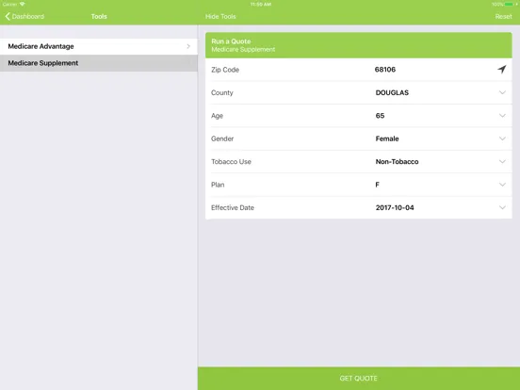Viewport: 520px width, 390px height.
Task: Click the chevron on the Medicare Advantage row
Action: pyautogui.click(x=188, y=46)
